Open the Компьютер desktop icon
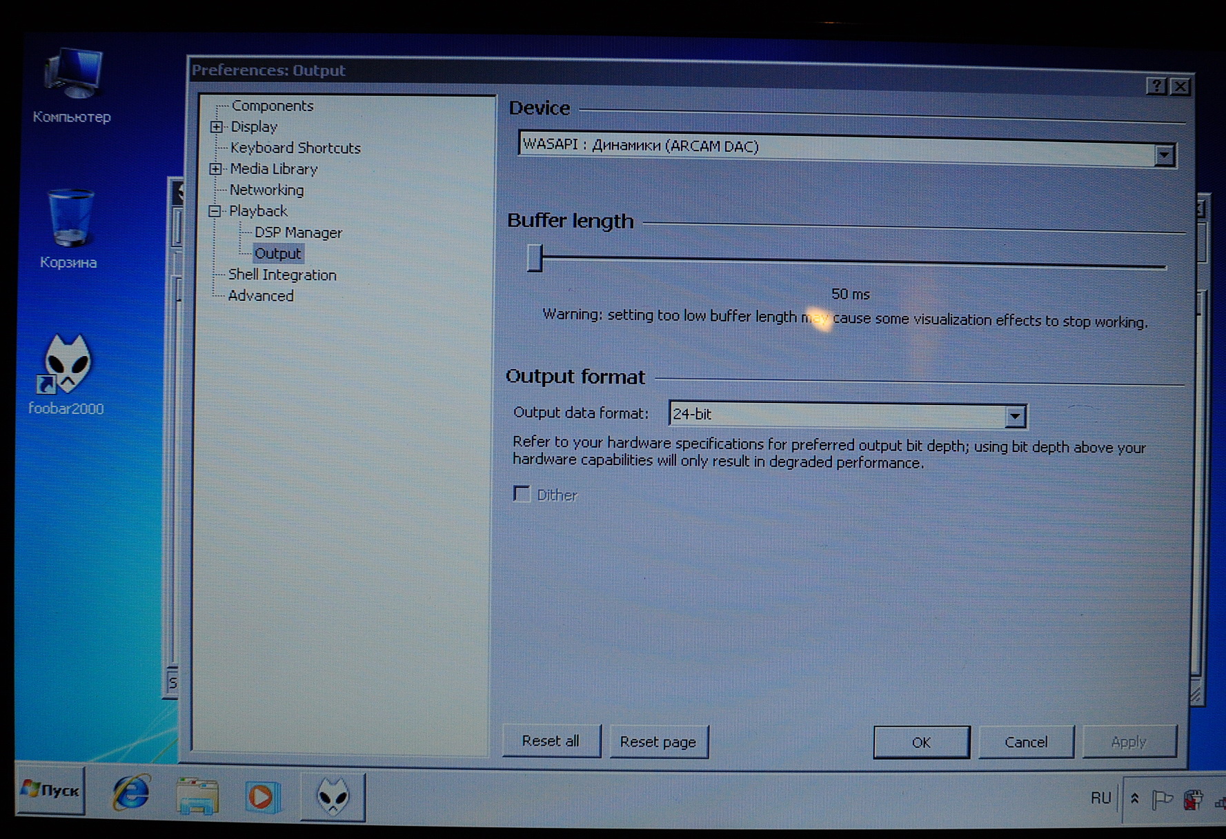This screenshot has width=1226, height=839. click(72, 86)
